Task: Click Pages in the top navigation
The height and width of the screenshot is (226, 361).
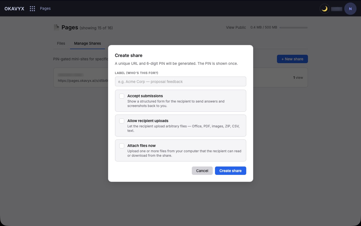Action: (x=45, y=8)
